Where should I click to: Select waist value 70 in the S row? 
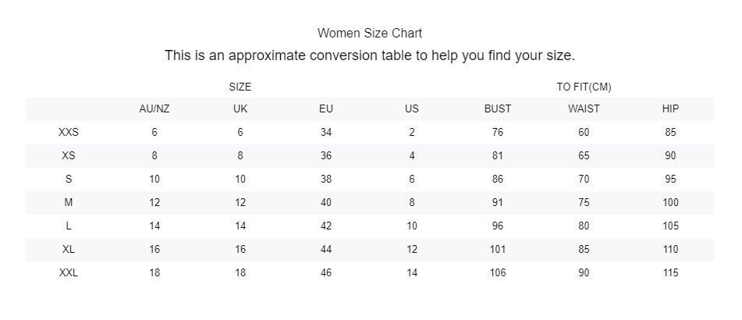584,179
